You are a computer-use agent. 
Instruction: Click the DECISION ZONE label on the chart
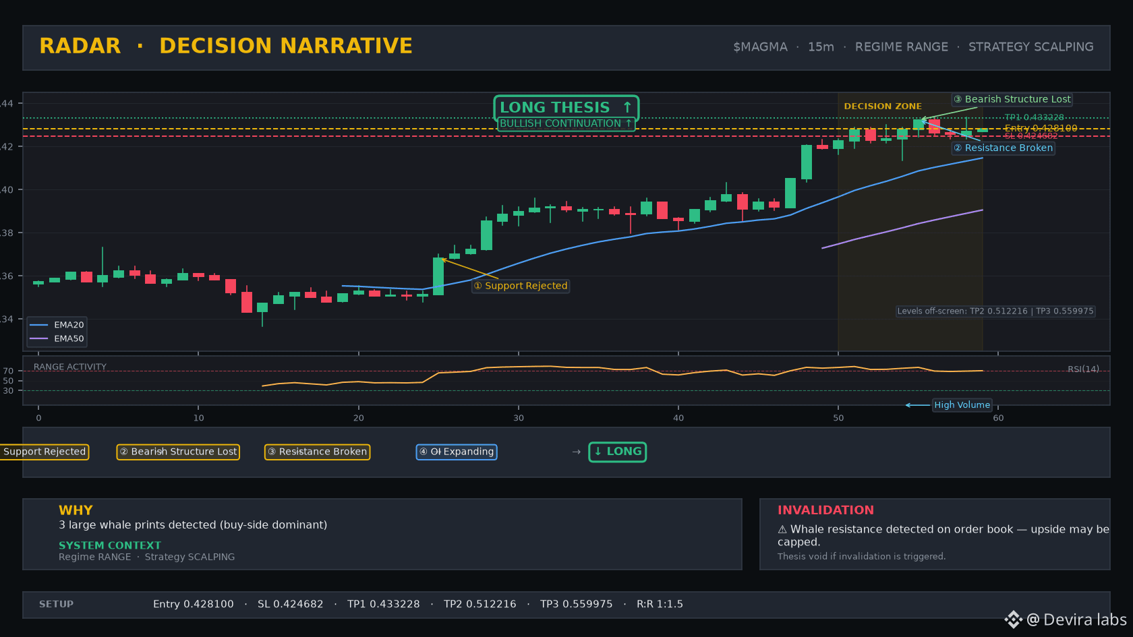point(883,107)
